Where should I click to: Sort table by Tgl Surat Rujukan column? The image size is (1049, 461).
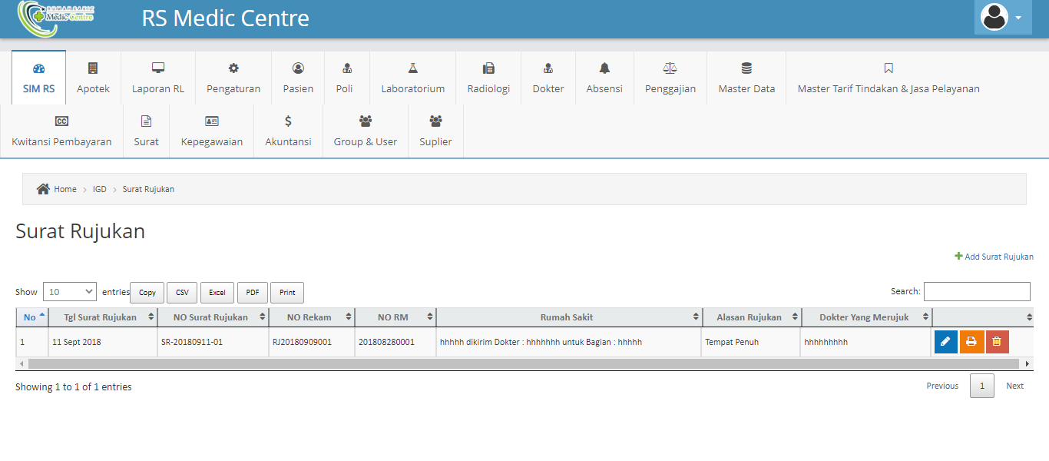click(100, 317)
